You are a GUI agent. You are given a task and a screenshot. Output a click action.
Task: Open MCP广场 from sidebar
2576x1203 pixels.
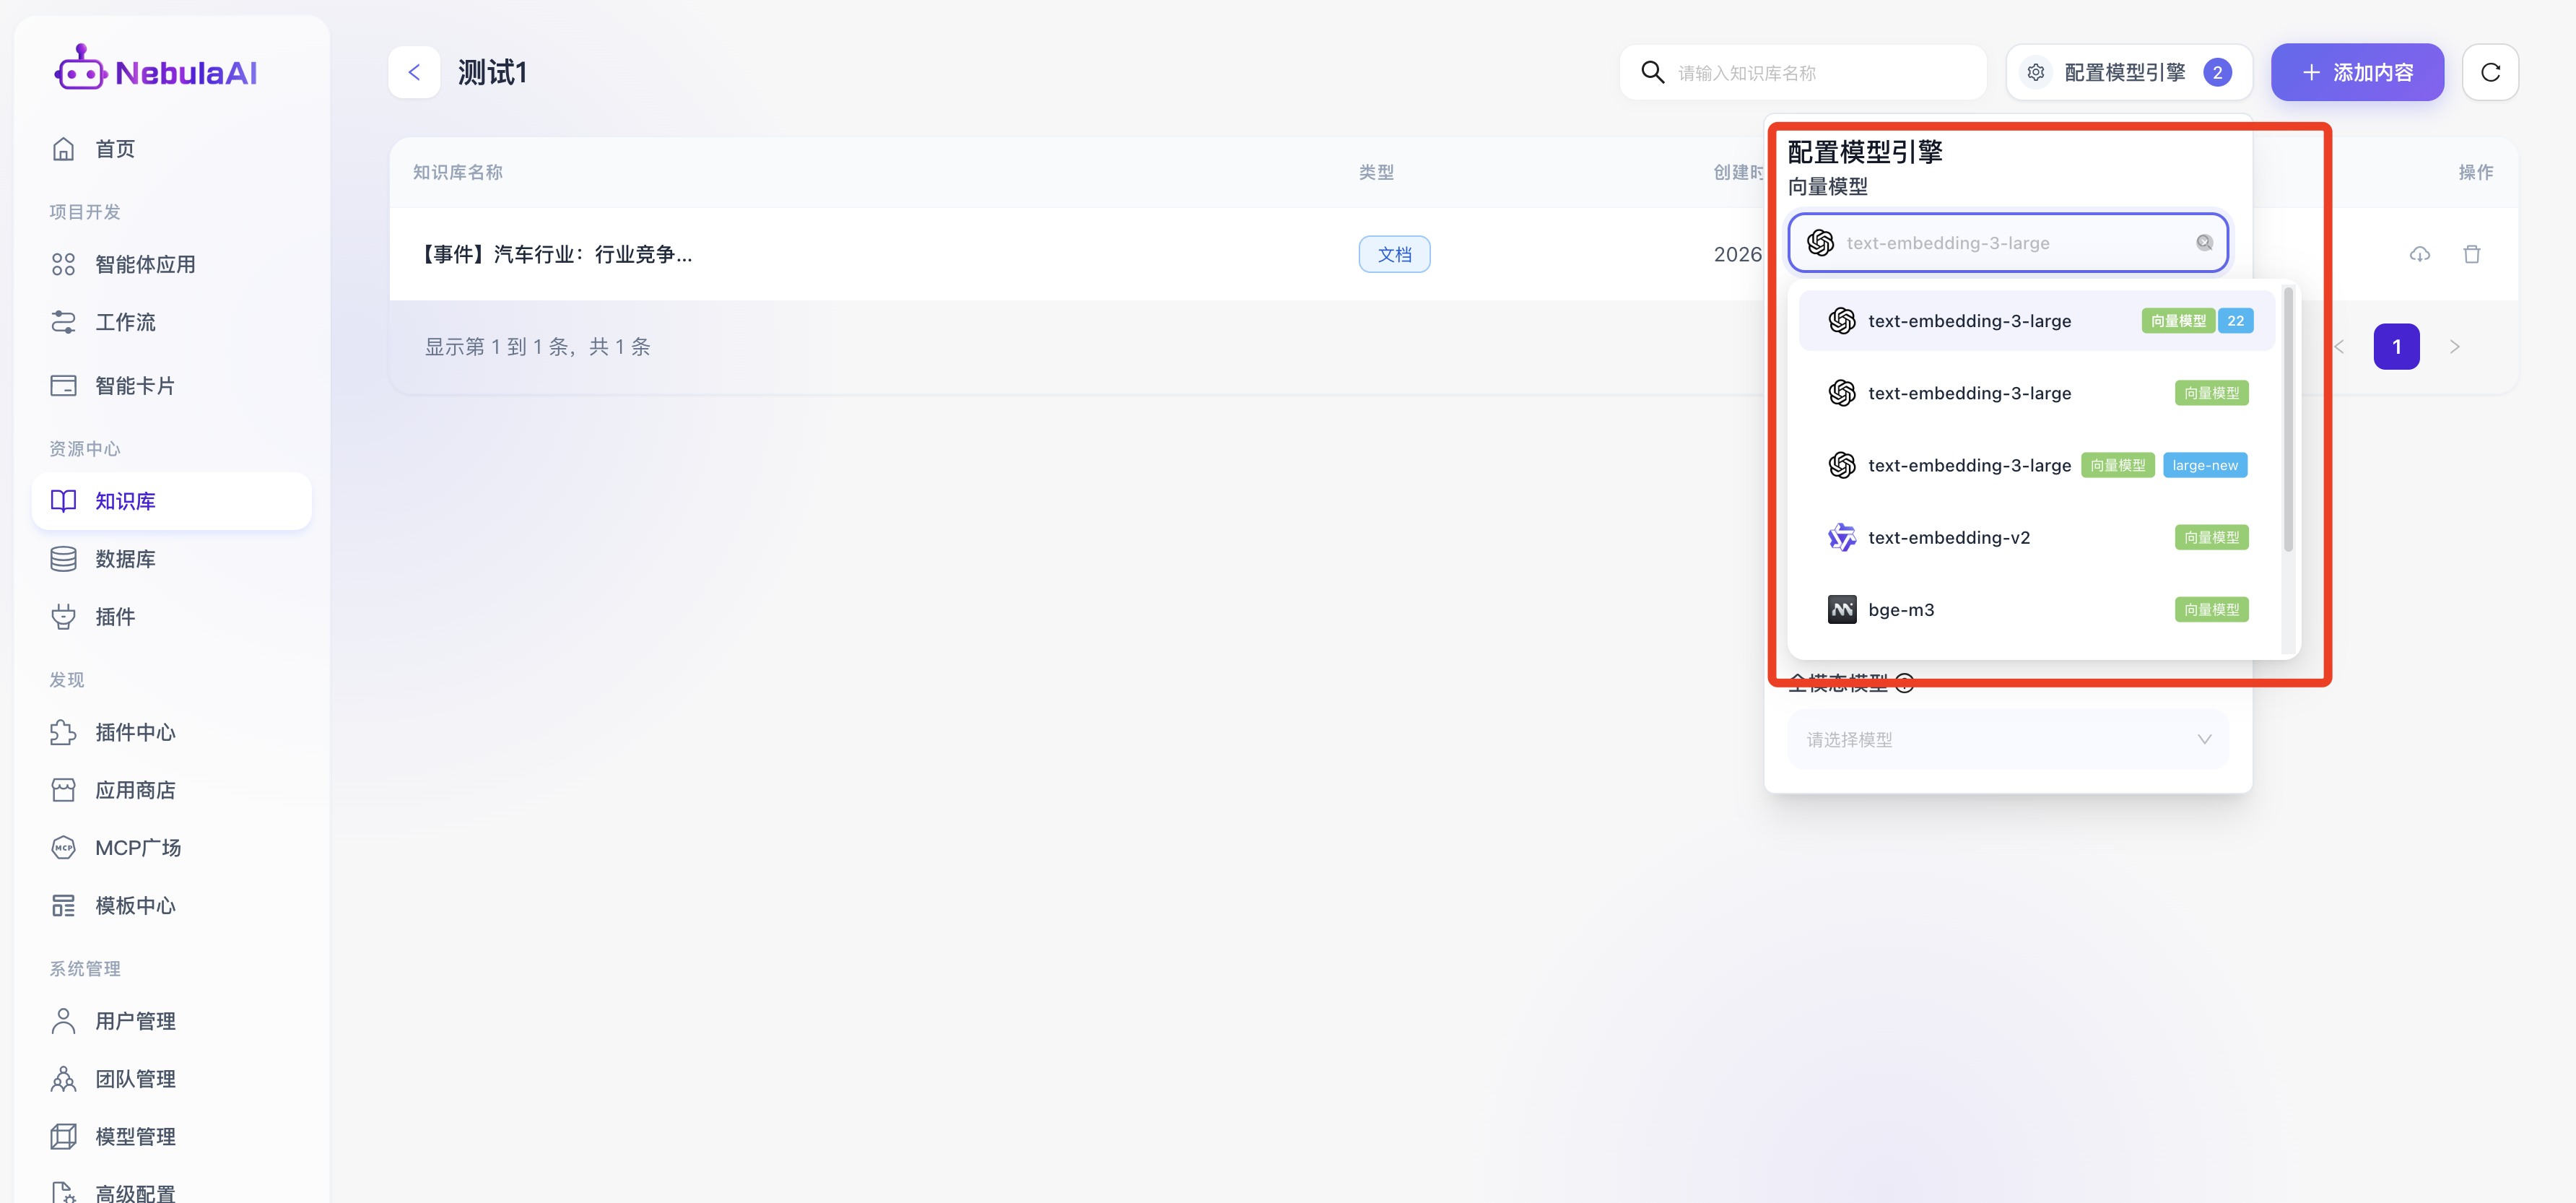(138, 848)
